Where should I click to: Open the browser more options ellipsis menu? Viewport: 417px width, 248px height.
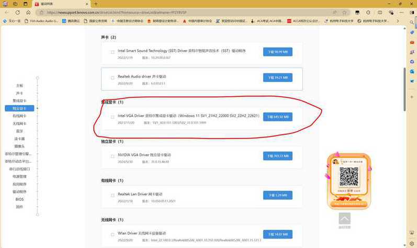coord(402,12)
